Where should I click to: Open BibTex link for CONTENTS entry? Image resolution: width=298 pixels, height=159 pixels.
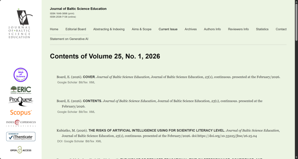[x=83, y=112]
